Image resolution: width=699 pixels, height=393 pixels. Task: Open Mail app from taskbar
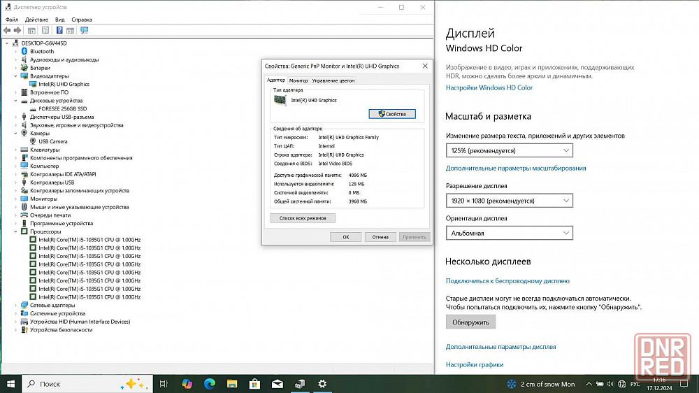point(278,384)
